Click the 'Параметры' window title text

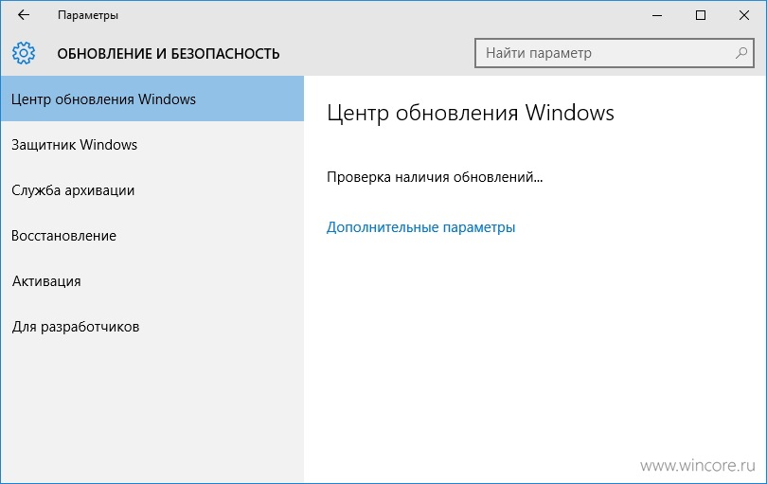pos(88,15)
